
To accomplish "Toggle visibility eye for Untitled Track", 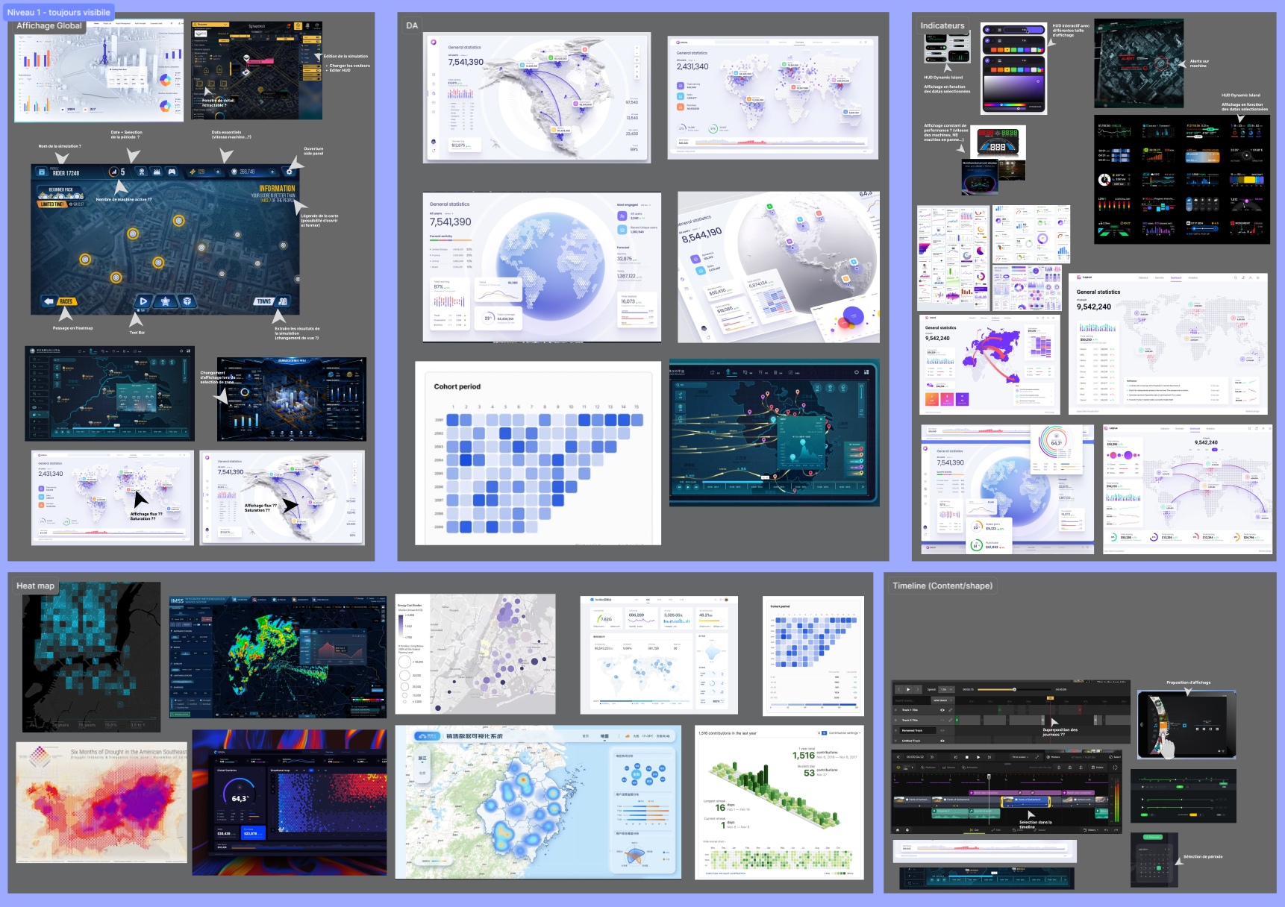I will (x=942, y=741).
